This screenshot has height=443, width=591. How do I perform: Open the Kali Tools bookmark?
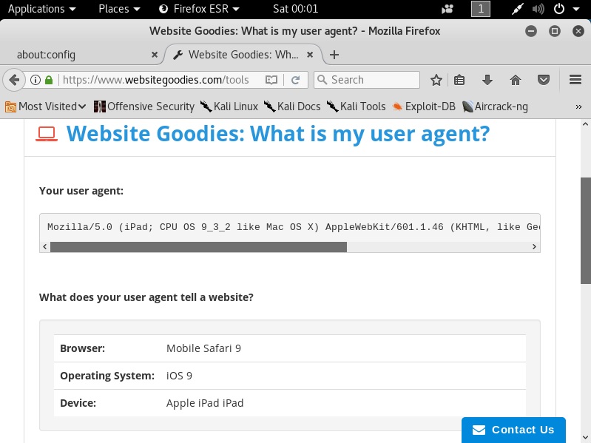[357, 106]
